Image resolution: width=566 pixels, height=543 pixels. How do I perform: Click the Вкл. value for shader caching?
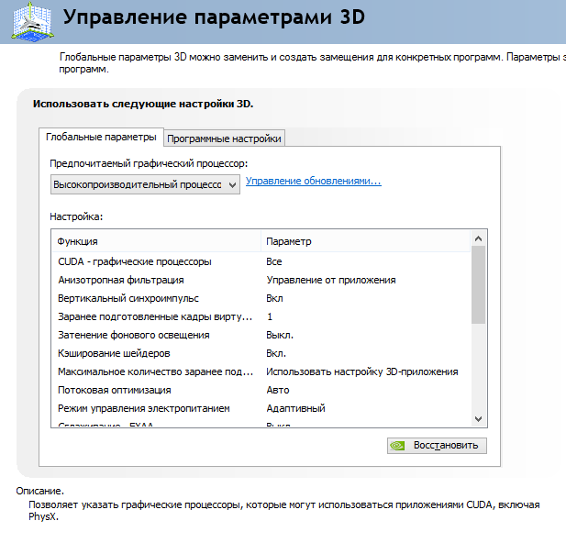(x=276, y=353)
